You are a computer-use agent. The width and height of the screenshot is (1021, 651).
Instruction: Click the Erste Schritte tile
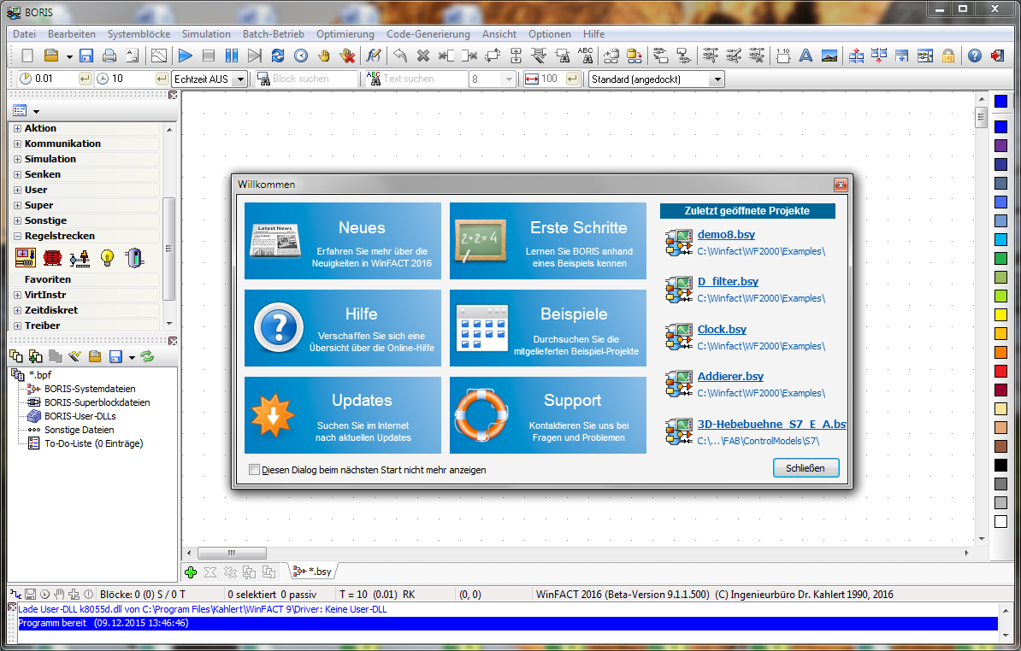(x=547, y=241)
